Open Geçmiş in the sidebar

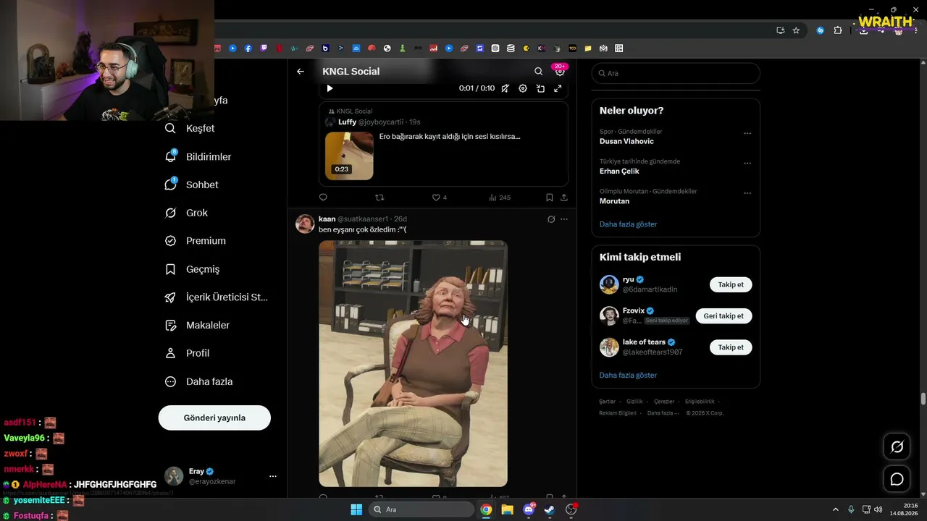[192, 269]
